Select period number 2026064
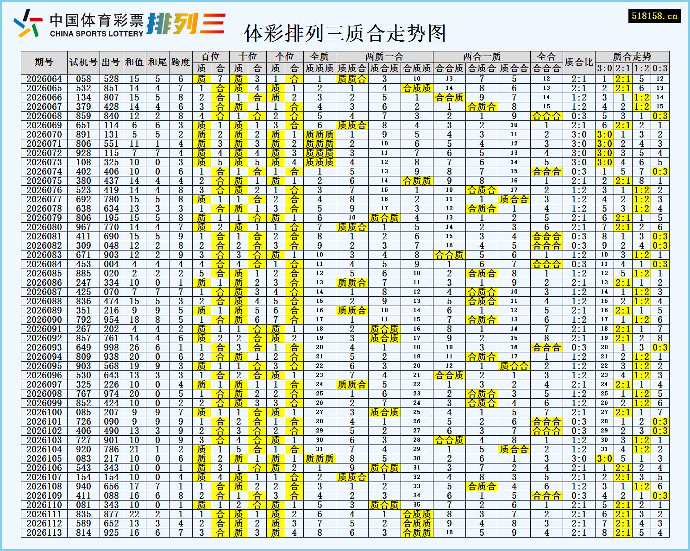This screenshot has height=551, width=690. [x=44, y=79]
